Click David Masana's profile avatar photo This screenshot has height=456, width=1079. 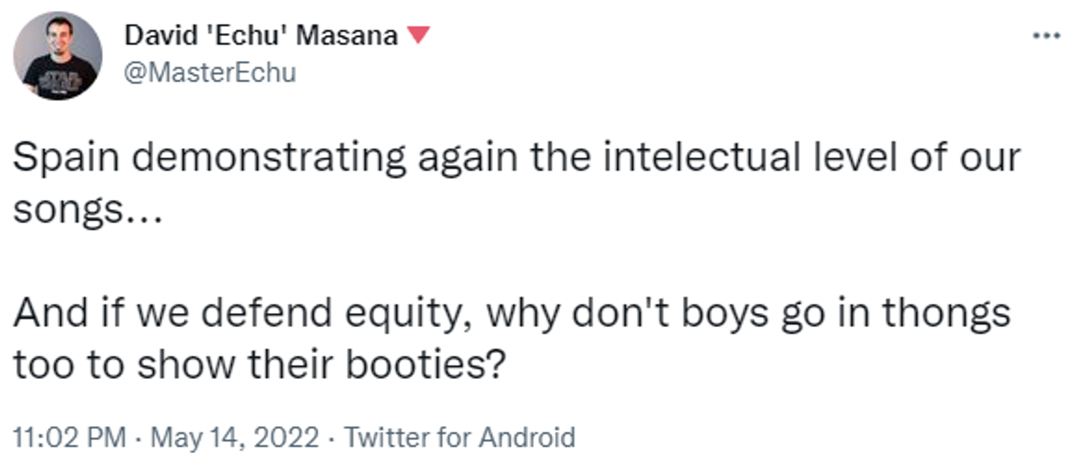coord(58,56)
